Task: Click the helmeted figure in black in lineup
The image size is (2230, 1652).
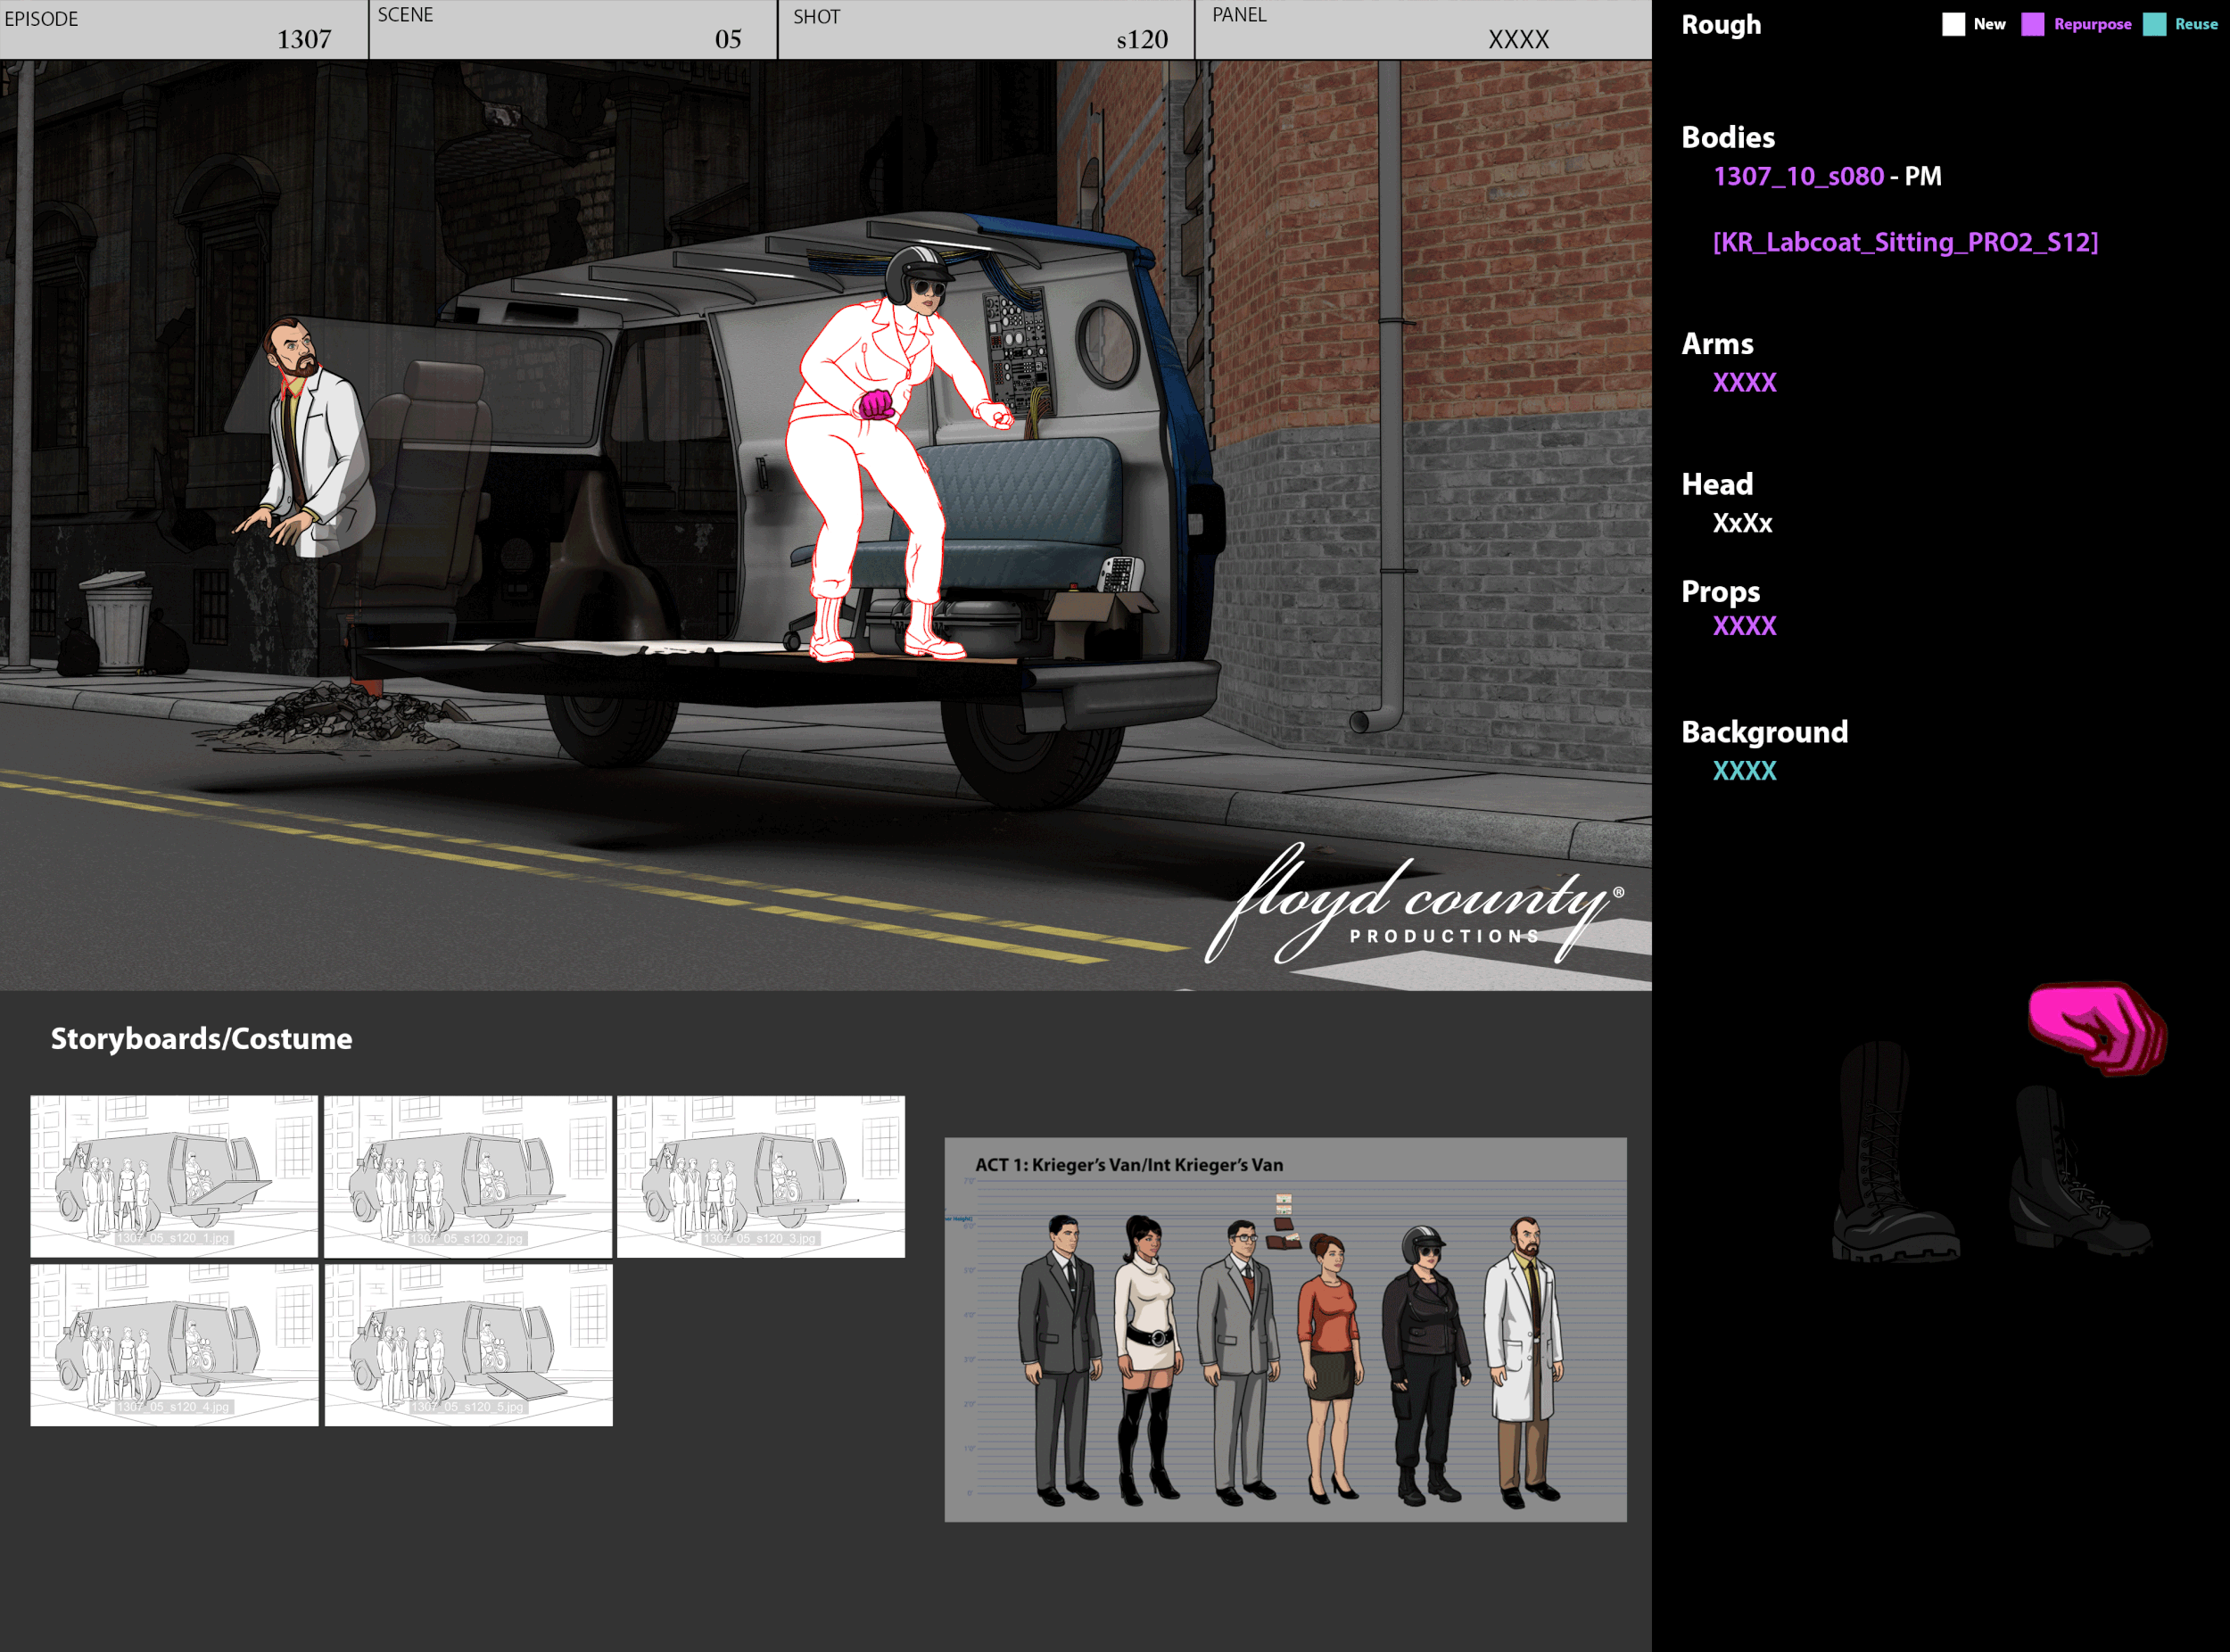Action: tap(1425, 1365)
